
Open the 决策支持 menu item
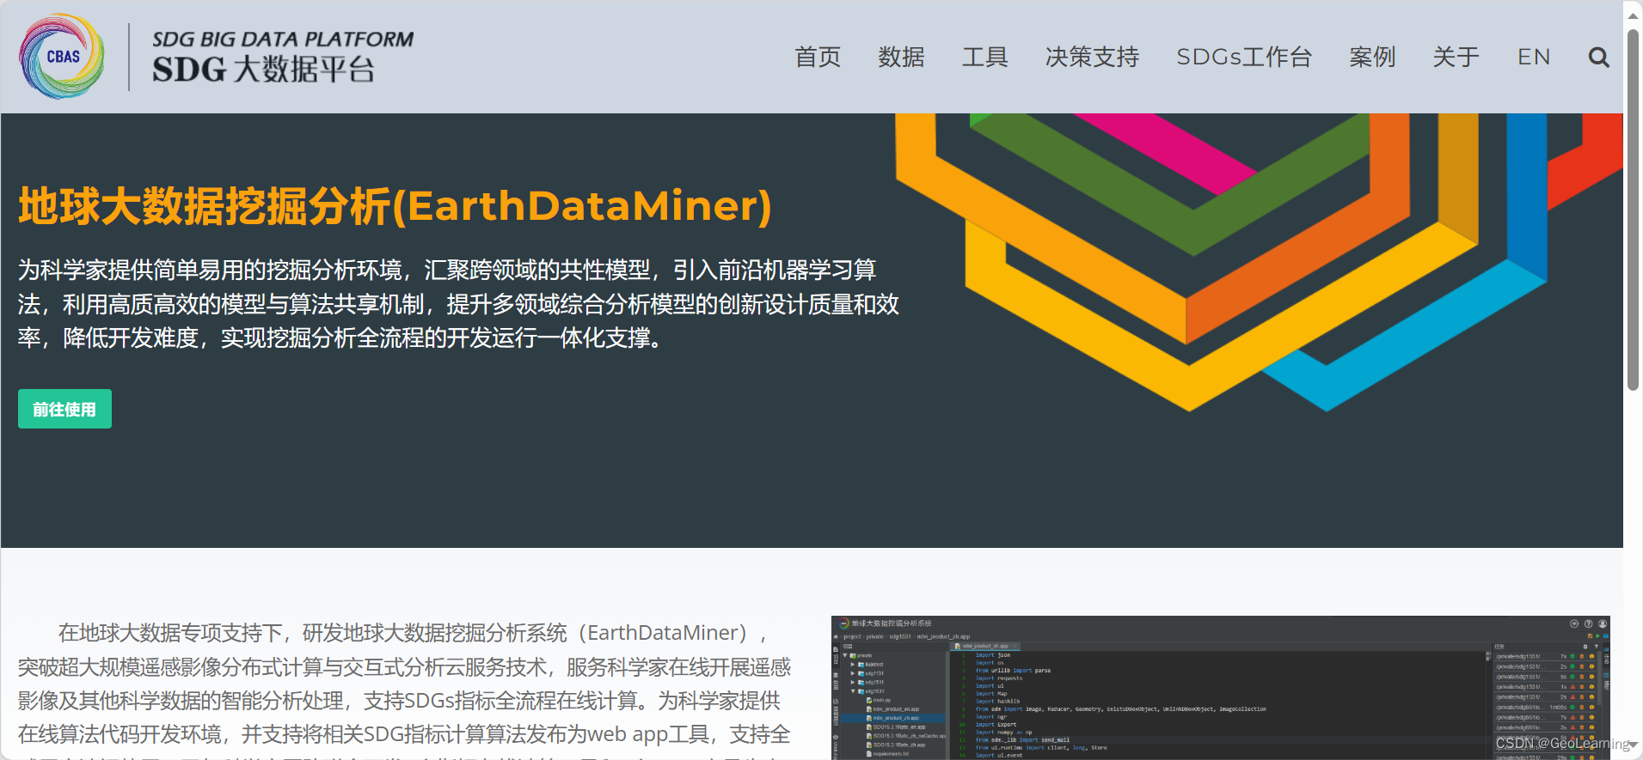pos(1092,57)
